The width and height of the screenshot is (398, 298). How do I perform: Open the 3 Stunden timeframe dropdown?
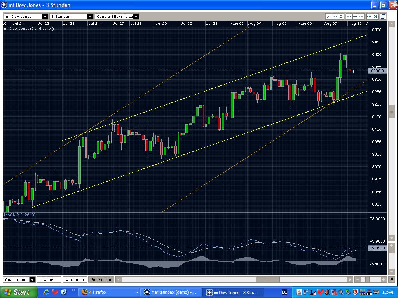[x=72, y=16]
